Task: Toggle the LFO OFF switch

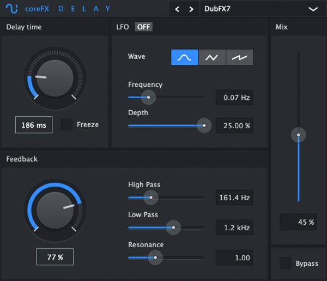Action: coord(144,27)
